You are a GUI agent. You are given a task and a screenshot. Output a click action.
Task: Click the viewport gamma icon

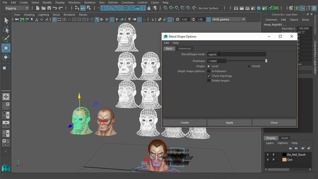(x=193, y=19)
